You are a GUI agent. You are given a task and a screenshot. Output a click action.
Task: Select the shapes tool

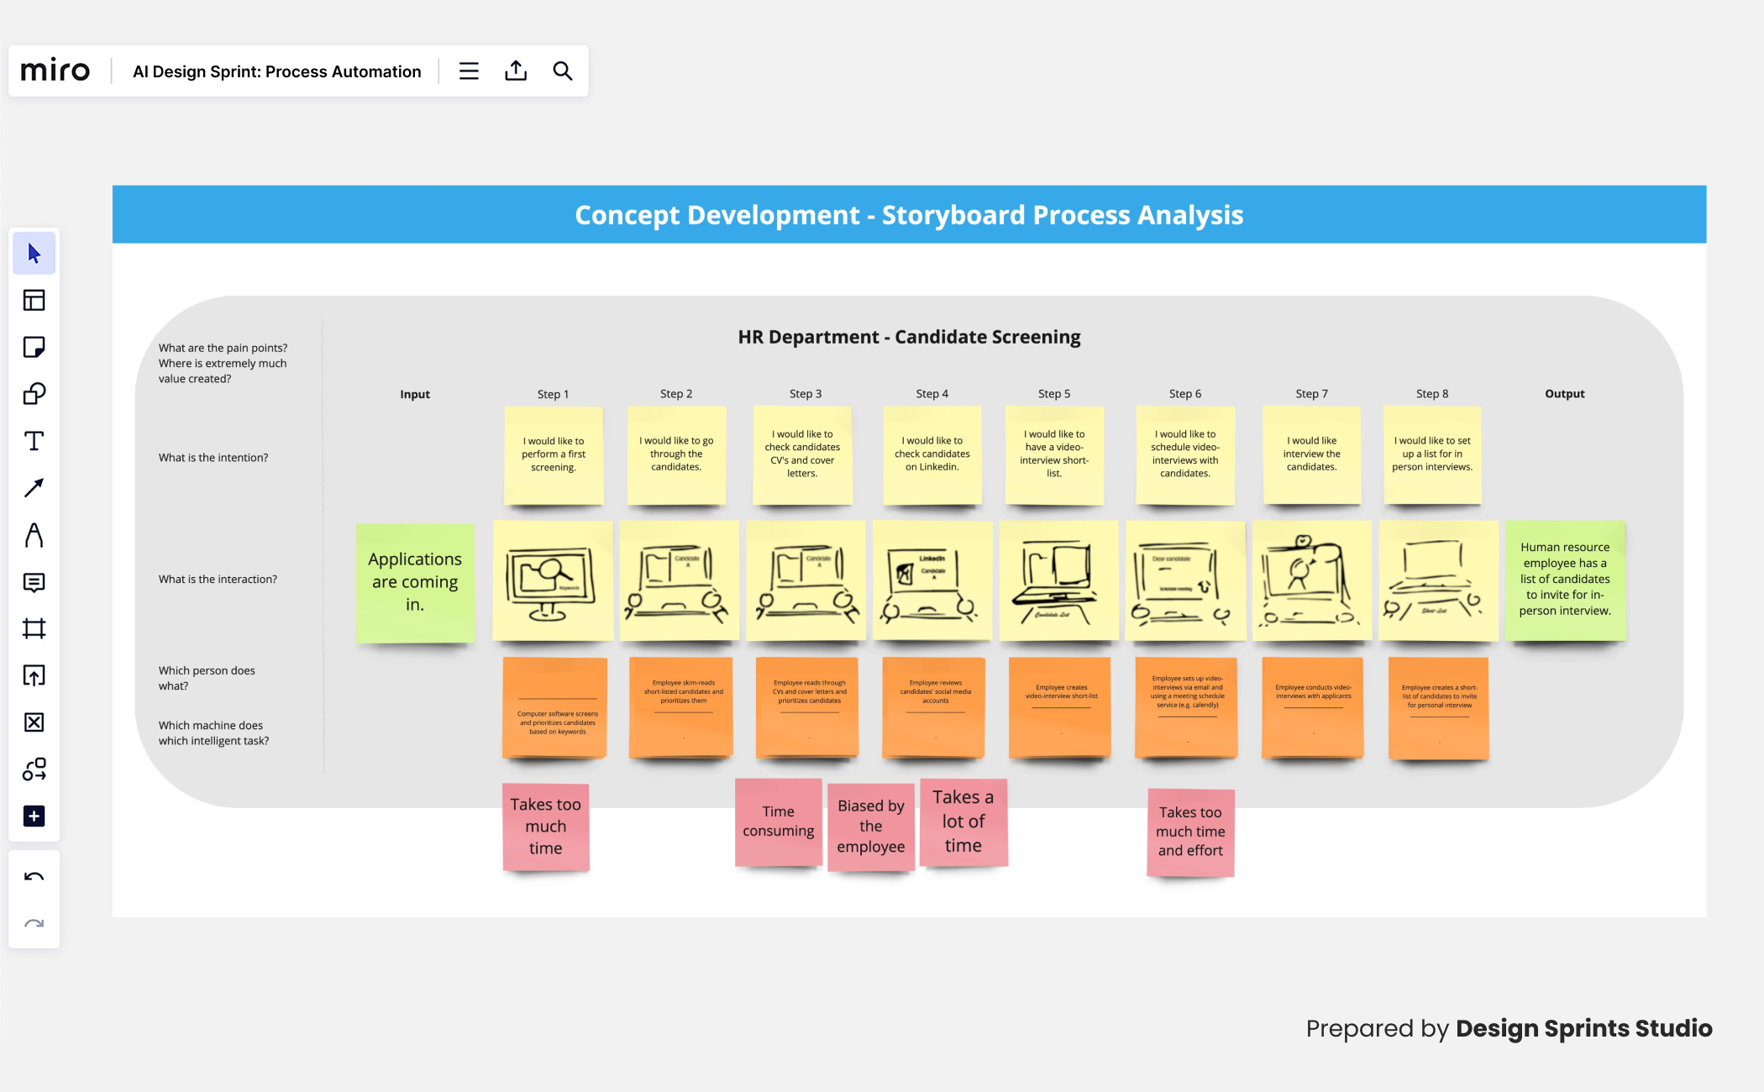[34, 394]
